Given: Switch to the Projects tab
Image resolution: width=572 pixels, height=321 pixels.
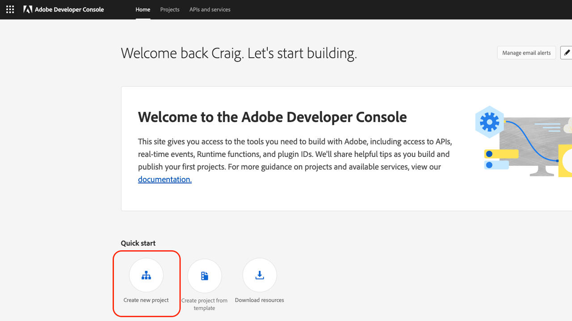Looking at the screenshot, I should (170, 9).
